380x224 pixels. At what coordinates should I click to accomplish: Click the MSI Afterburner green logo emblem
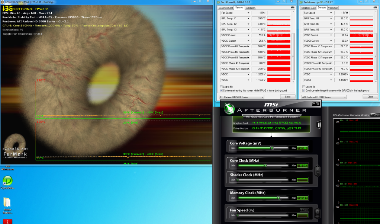[229, 109]
